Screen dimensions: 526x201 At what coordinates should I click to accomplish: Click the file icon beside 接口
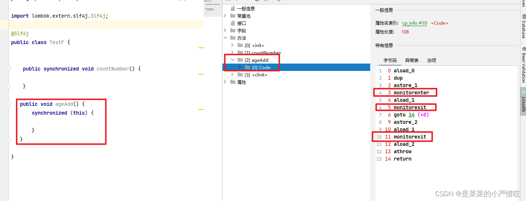tap(232, 23)
